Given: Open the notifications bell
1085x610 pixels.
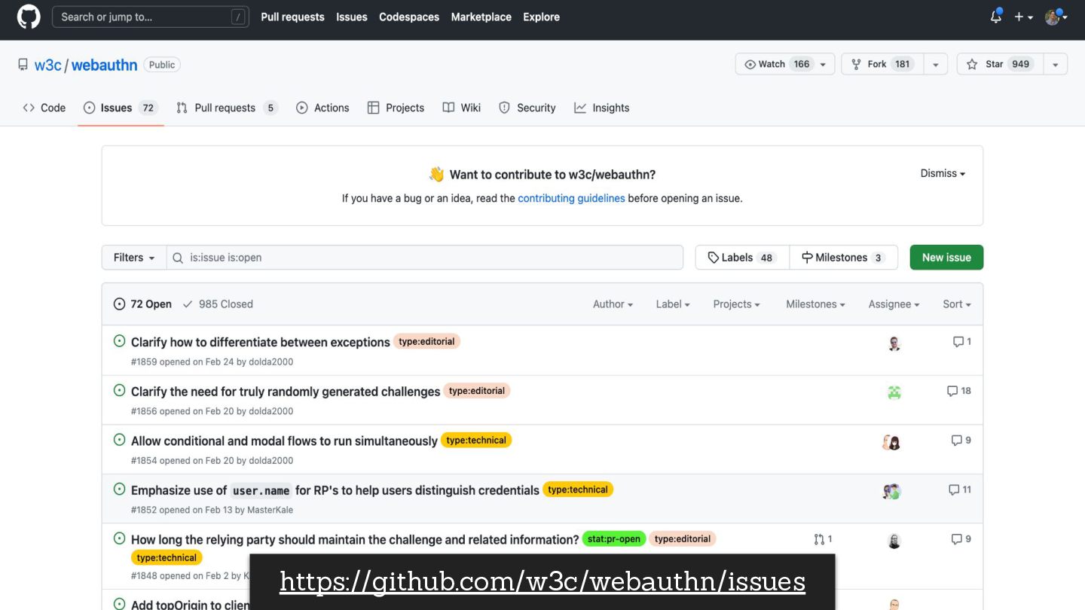Looking at the screenshot, I should 996,17.
